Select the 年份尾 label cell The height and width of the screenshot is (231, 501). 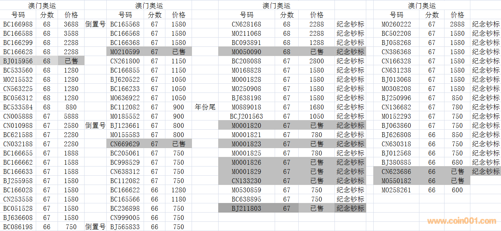[x=205, y=107]
